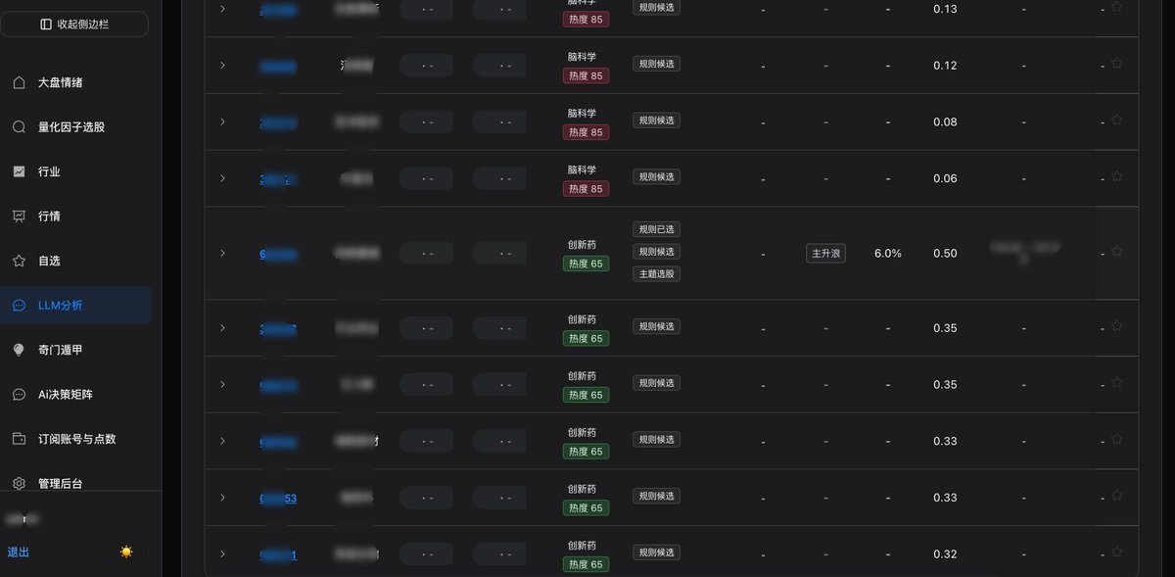Image resolution: width=1175 pixels, height=577 pixels.
Task: Expand the row with value 0.12
Action: click(x=222, y=65)
